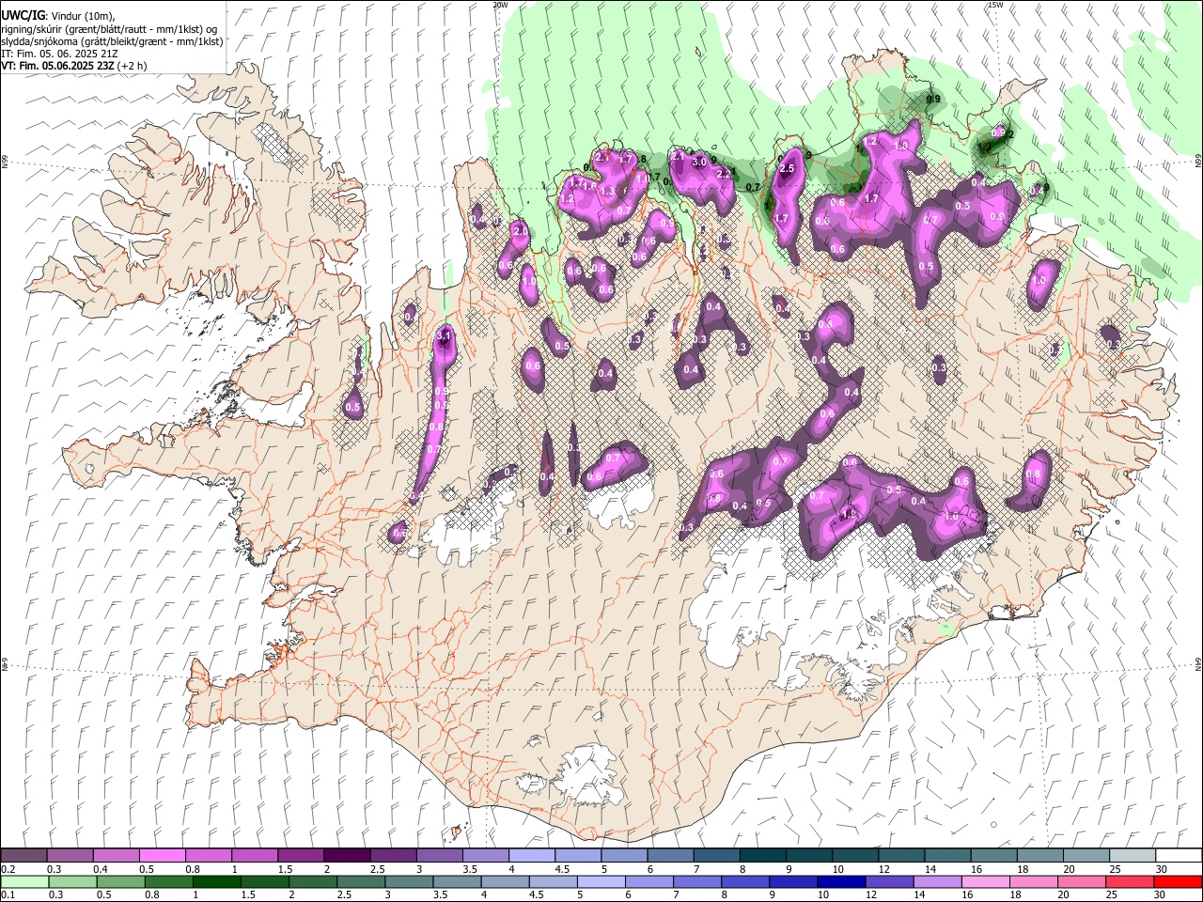Image resolution: width=1203 pixels, height=902 pixels.
Task: Select the IT: Fim. 05. 06. 2025 21Z line
Action: 59,54
